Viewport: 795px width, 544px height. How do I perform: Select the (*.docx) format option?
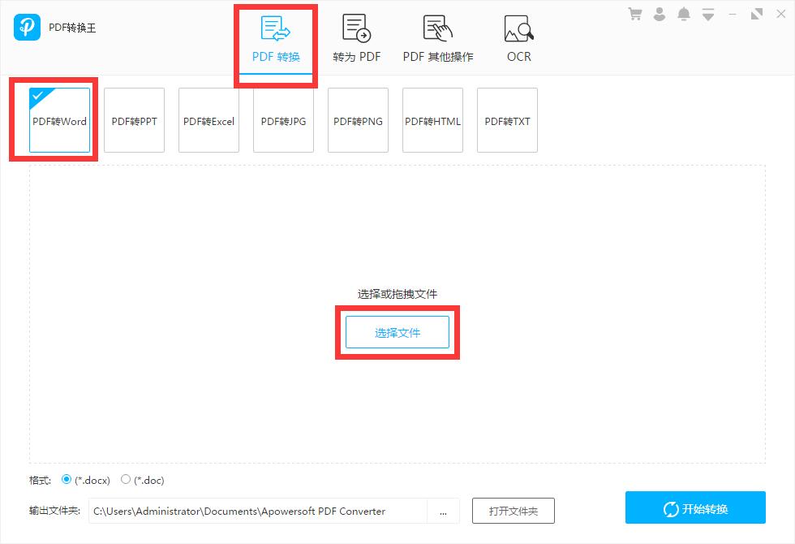(x=67, y=480)
